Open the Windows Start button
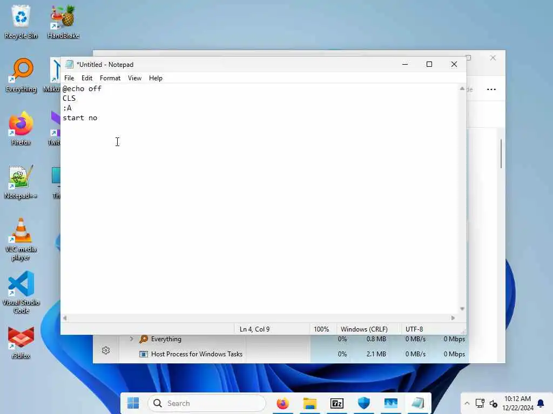Viewport: 553px width, 414px height. (133, 403)
